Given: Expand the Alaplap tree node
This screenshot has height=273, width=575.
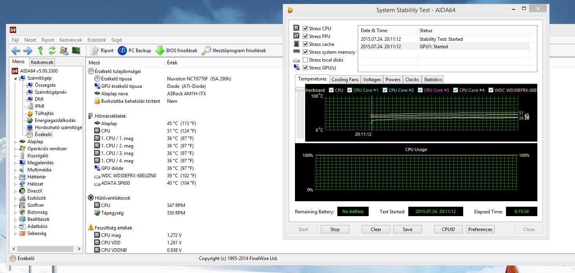Looking at the screenshot, I should [16, 142].
